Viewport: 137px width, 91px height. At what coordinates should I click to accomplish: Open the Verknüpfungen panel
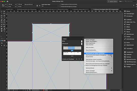(x=129, y=14)
